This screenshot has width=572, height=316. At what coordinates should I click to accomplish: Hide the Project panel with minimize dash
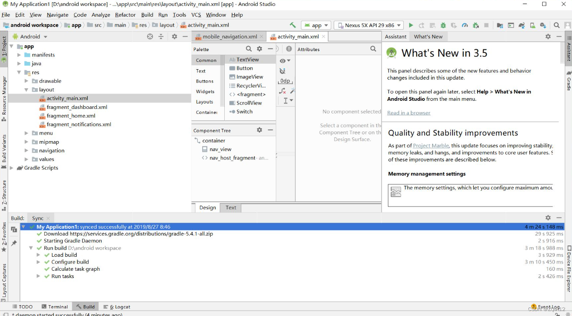pos(185,37)
